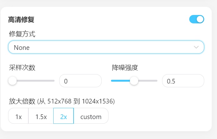The image size is (217, 139).
Task: Click the 采样次数 slider handle
Action: click(12, 81)
